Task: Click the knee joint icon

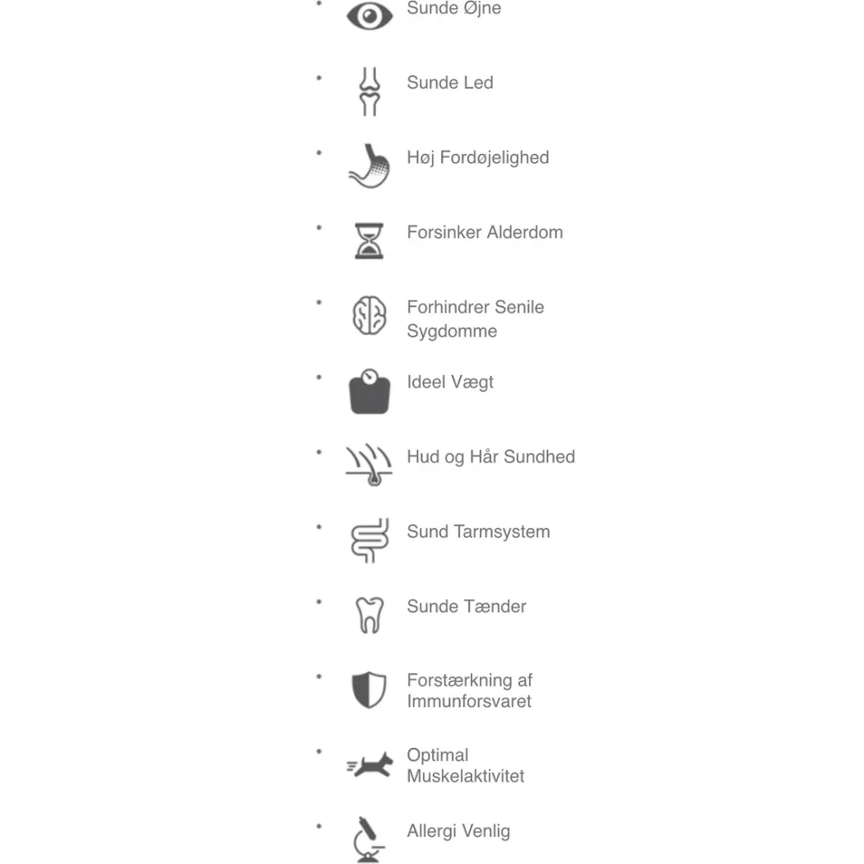Action: point(369,91)
